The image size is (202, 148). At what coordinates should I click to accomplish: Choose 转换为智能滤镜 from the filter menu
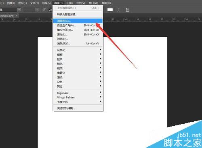[78, 15]
